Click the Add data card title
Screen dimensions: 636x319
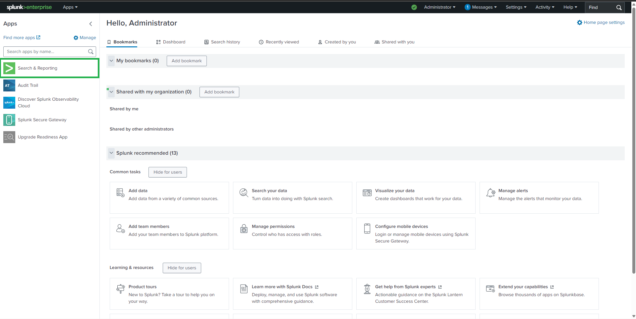[x=138, y=191]
